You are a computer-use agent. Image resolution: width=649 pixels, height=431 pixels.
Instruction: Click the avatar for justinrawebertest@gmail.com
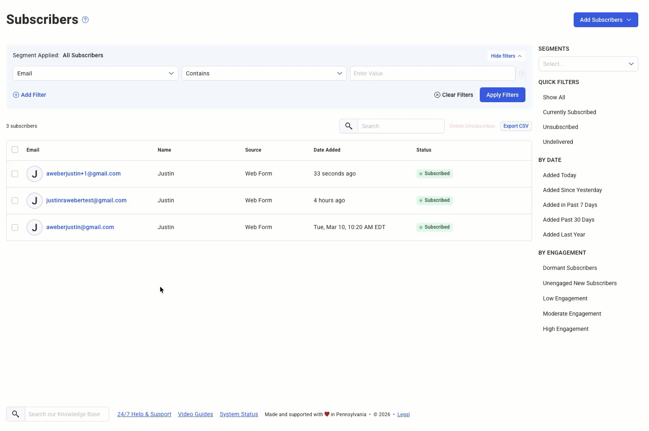pyautogui.click(x=35, y=201)
